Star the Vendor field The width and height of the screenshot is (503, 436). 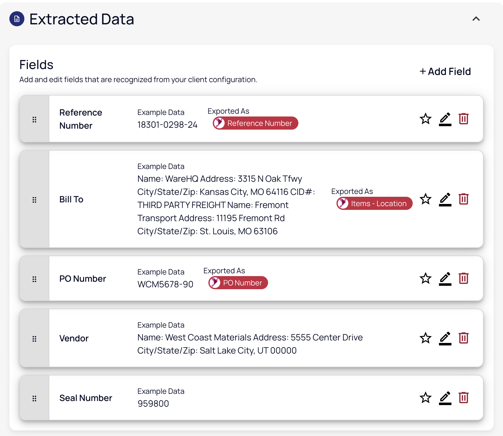point(426,338)
